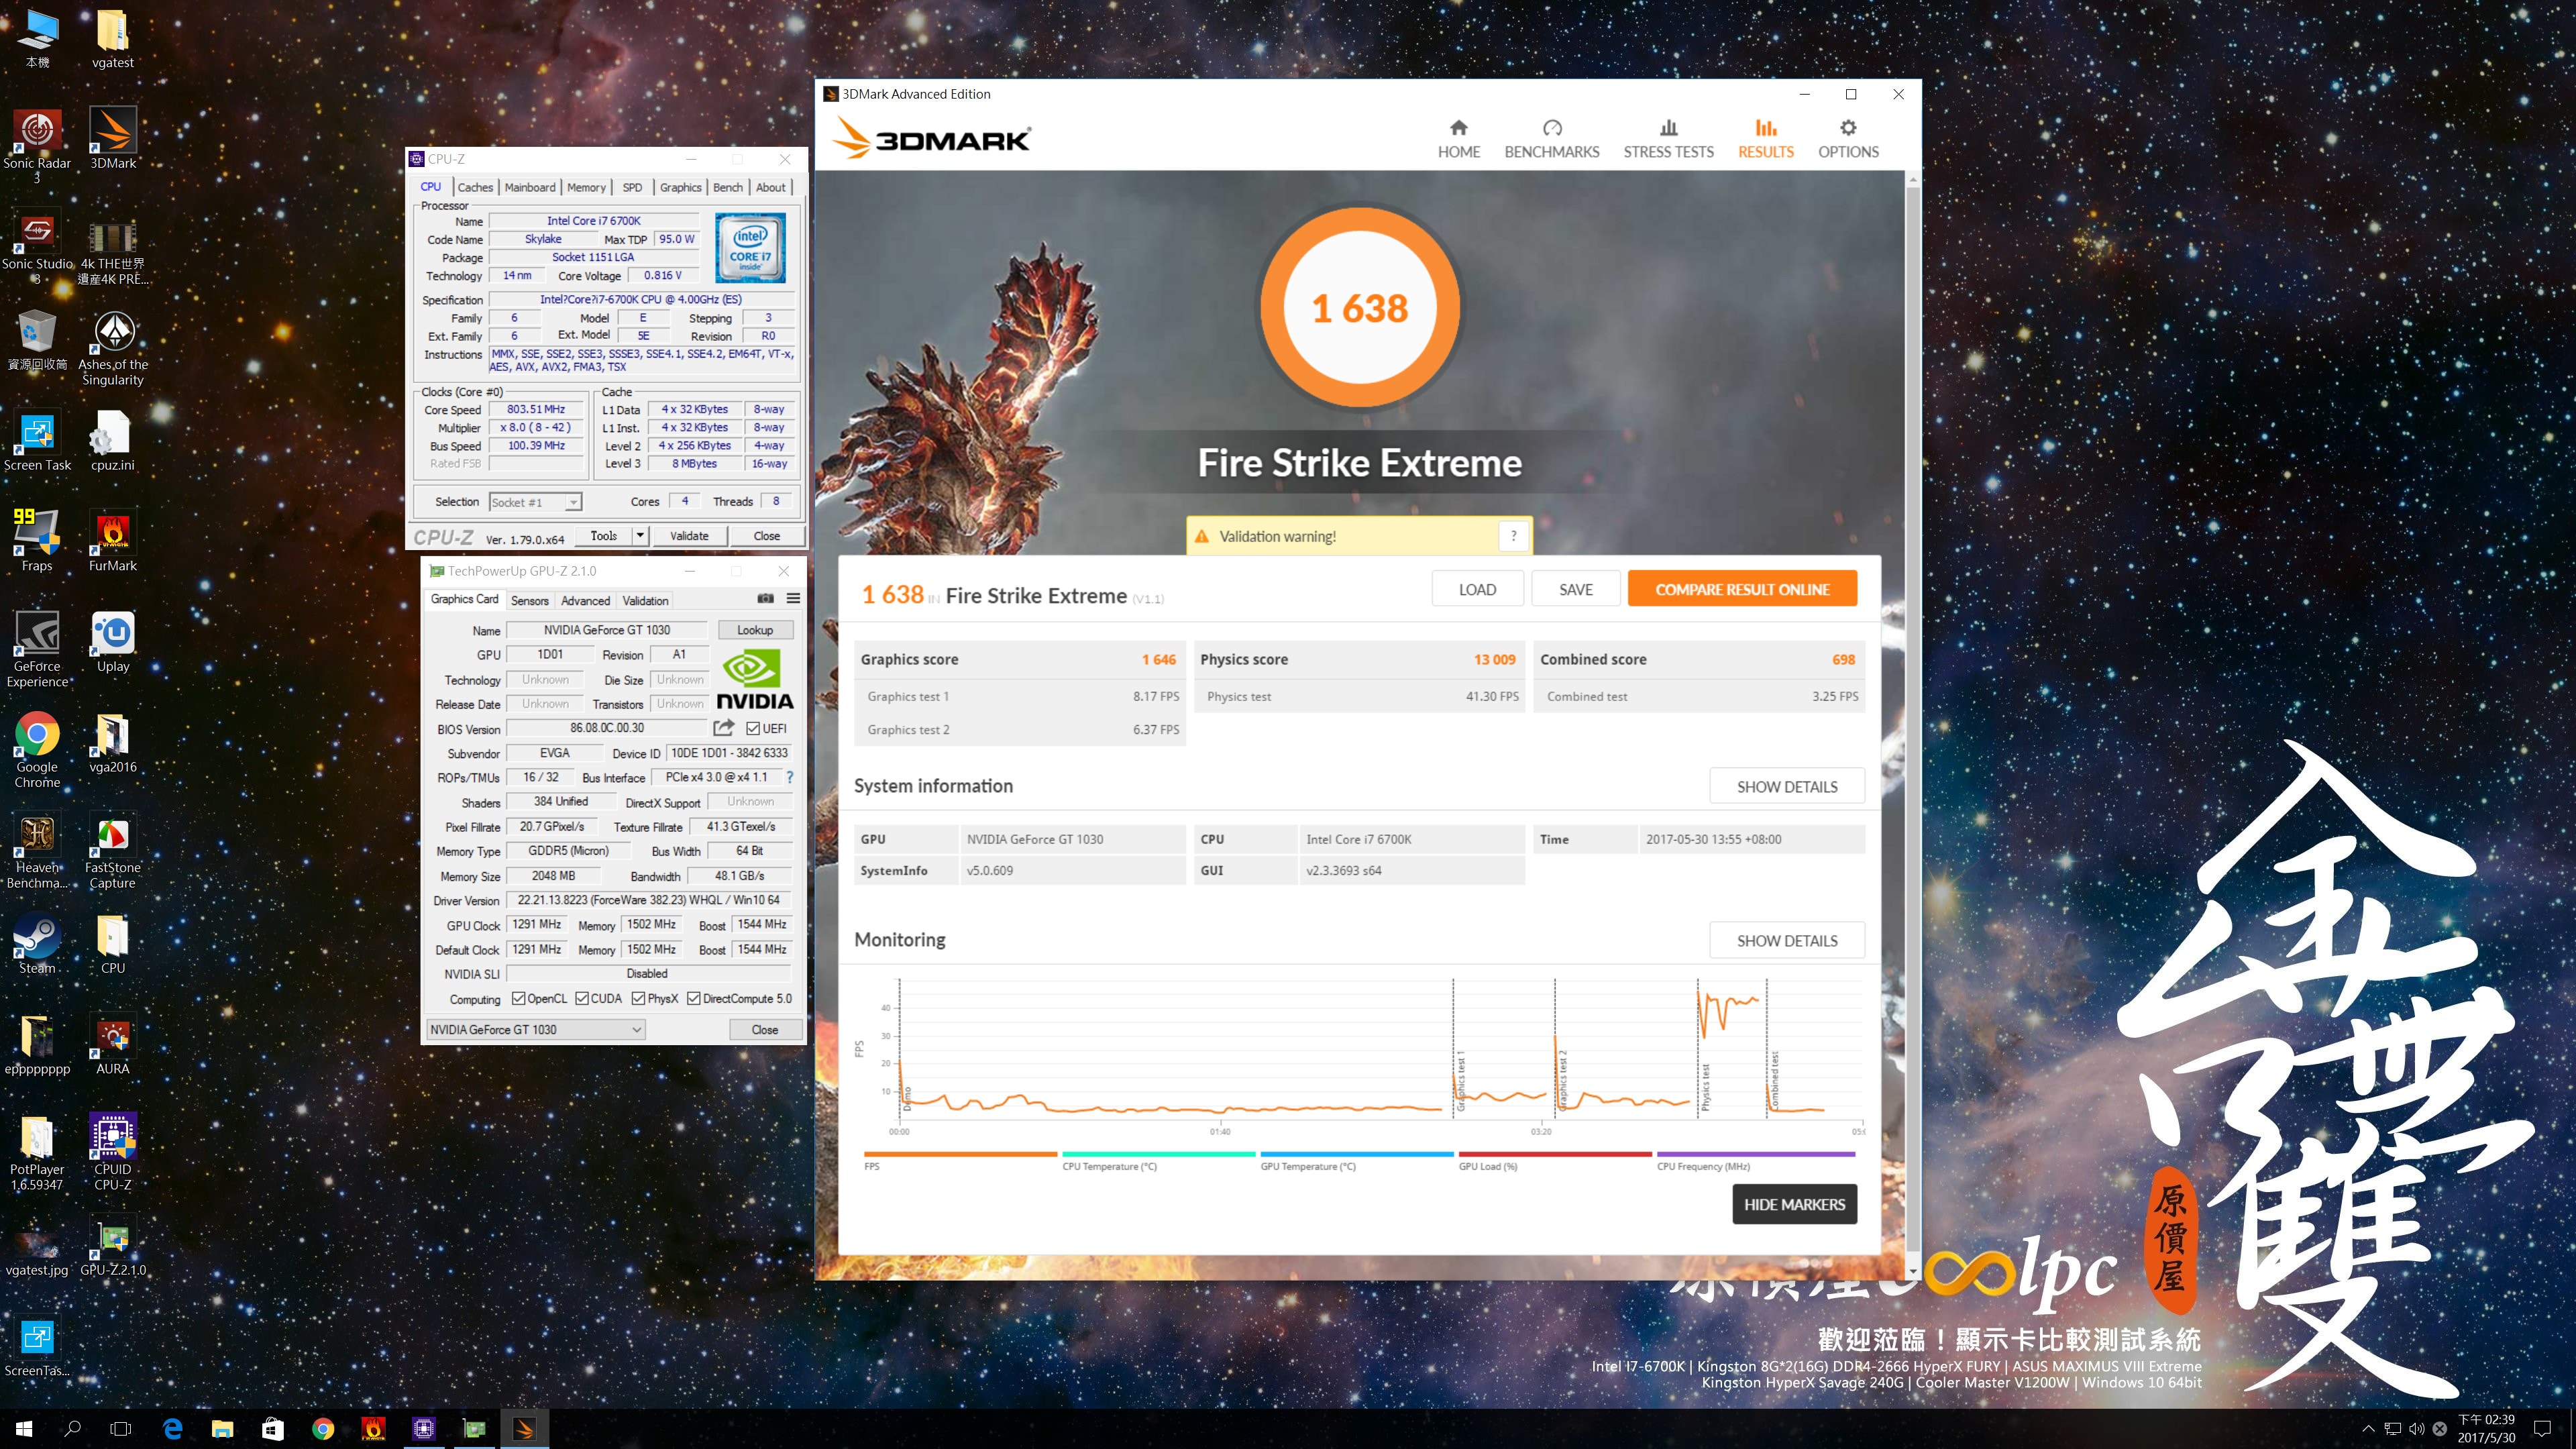The width and height of the screenshot is (2576, 1449).
Task: Click GPU-Z screenshot camera icon
Action: tap(765, 599)
